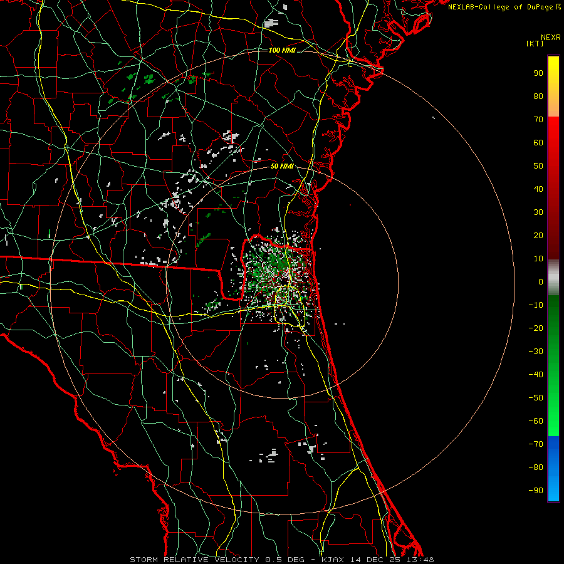
Task: Click the 80 value on the velocity scale
Action: pos(538,97)
